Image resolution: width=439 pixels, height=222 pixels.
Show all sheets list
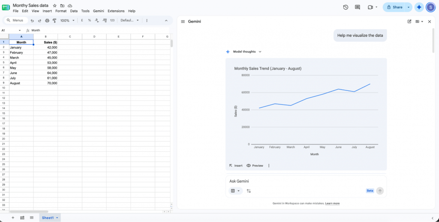(x=32, y=218)
